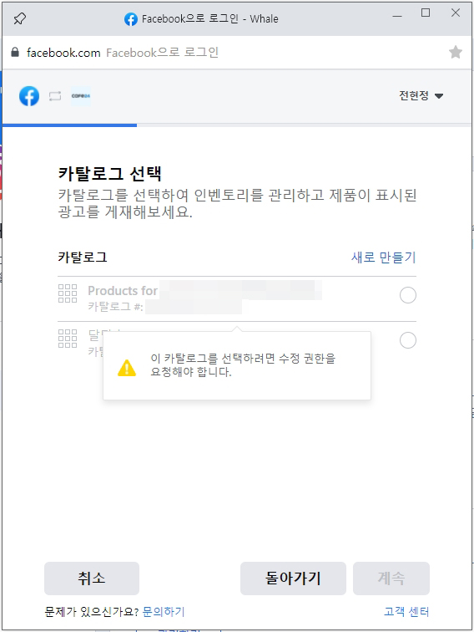Click the 카탈로그 선택 heading

(110, 174)
